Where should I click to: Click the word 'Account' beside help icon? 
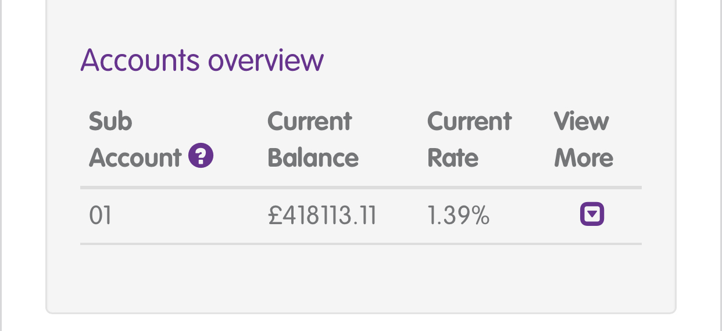[135, 157]
